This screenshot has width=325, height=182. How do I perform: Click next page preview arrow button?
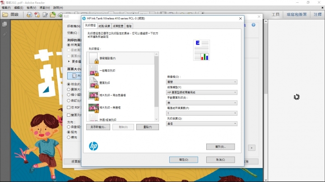pos(251,148)
